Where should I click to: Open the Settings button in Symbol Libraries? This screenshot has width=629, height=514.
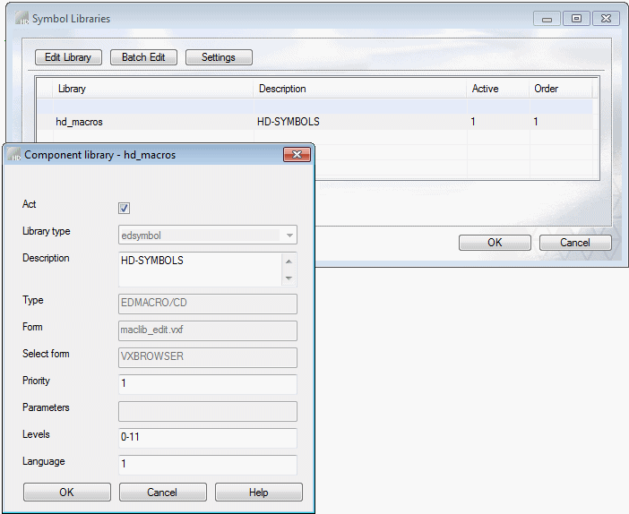pyautogui.click(x=218, y=57)
